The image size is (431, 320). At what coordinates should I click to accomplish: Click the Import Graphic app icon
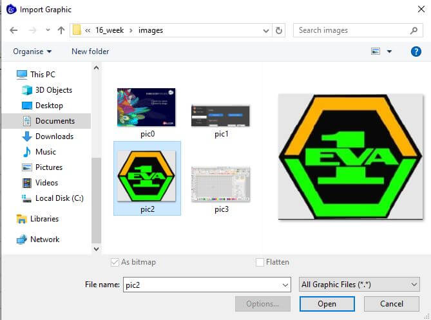click(11, 10)
